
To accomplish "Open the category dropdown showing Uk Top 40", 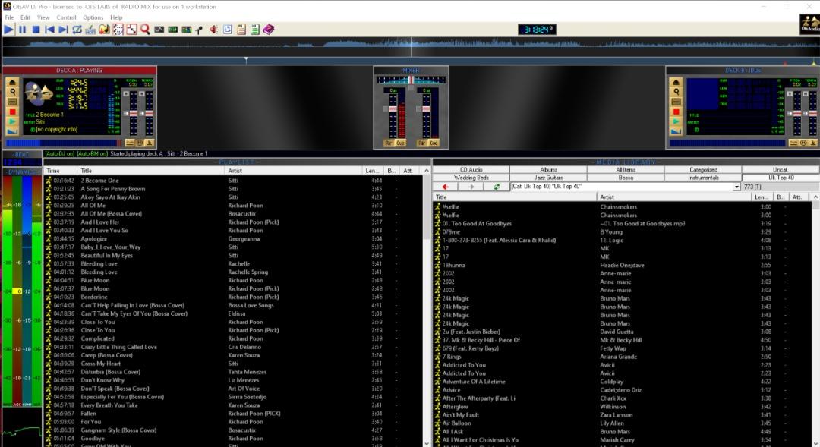I will click(735, 187).
